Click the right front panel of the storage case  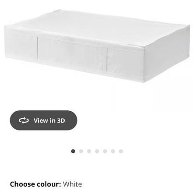[x=126, y=63]
